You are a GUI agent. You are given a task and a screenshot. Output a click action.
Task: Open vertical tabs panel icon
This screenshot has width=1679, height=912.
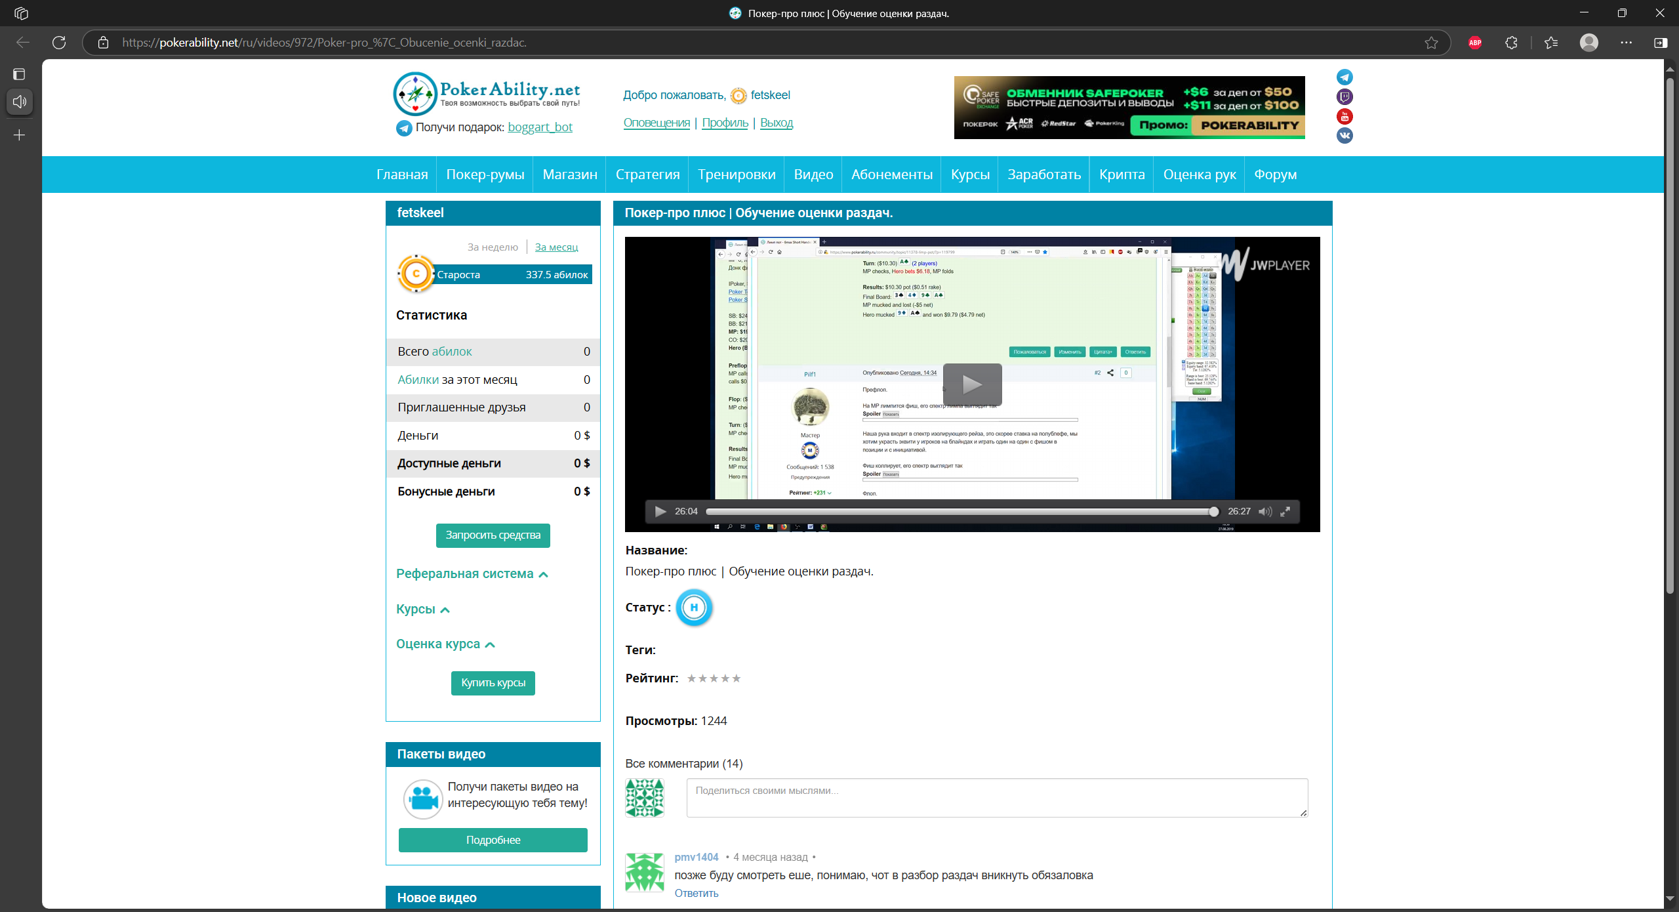(19, 74)
